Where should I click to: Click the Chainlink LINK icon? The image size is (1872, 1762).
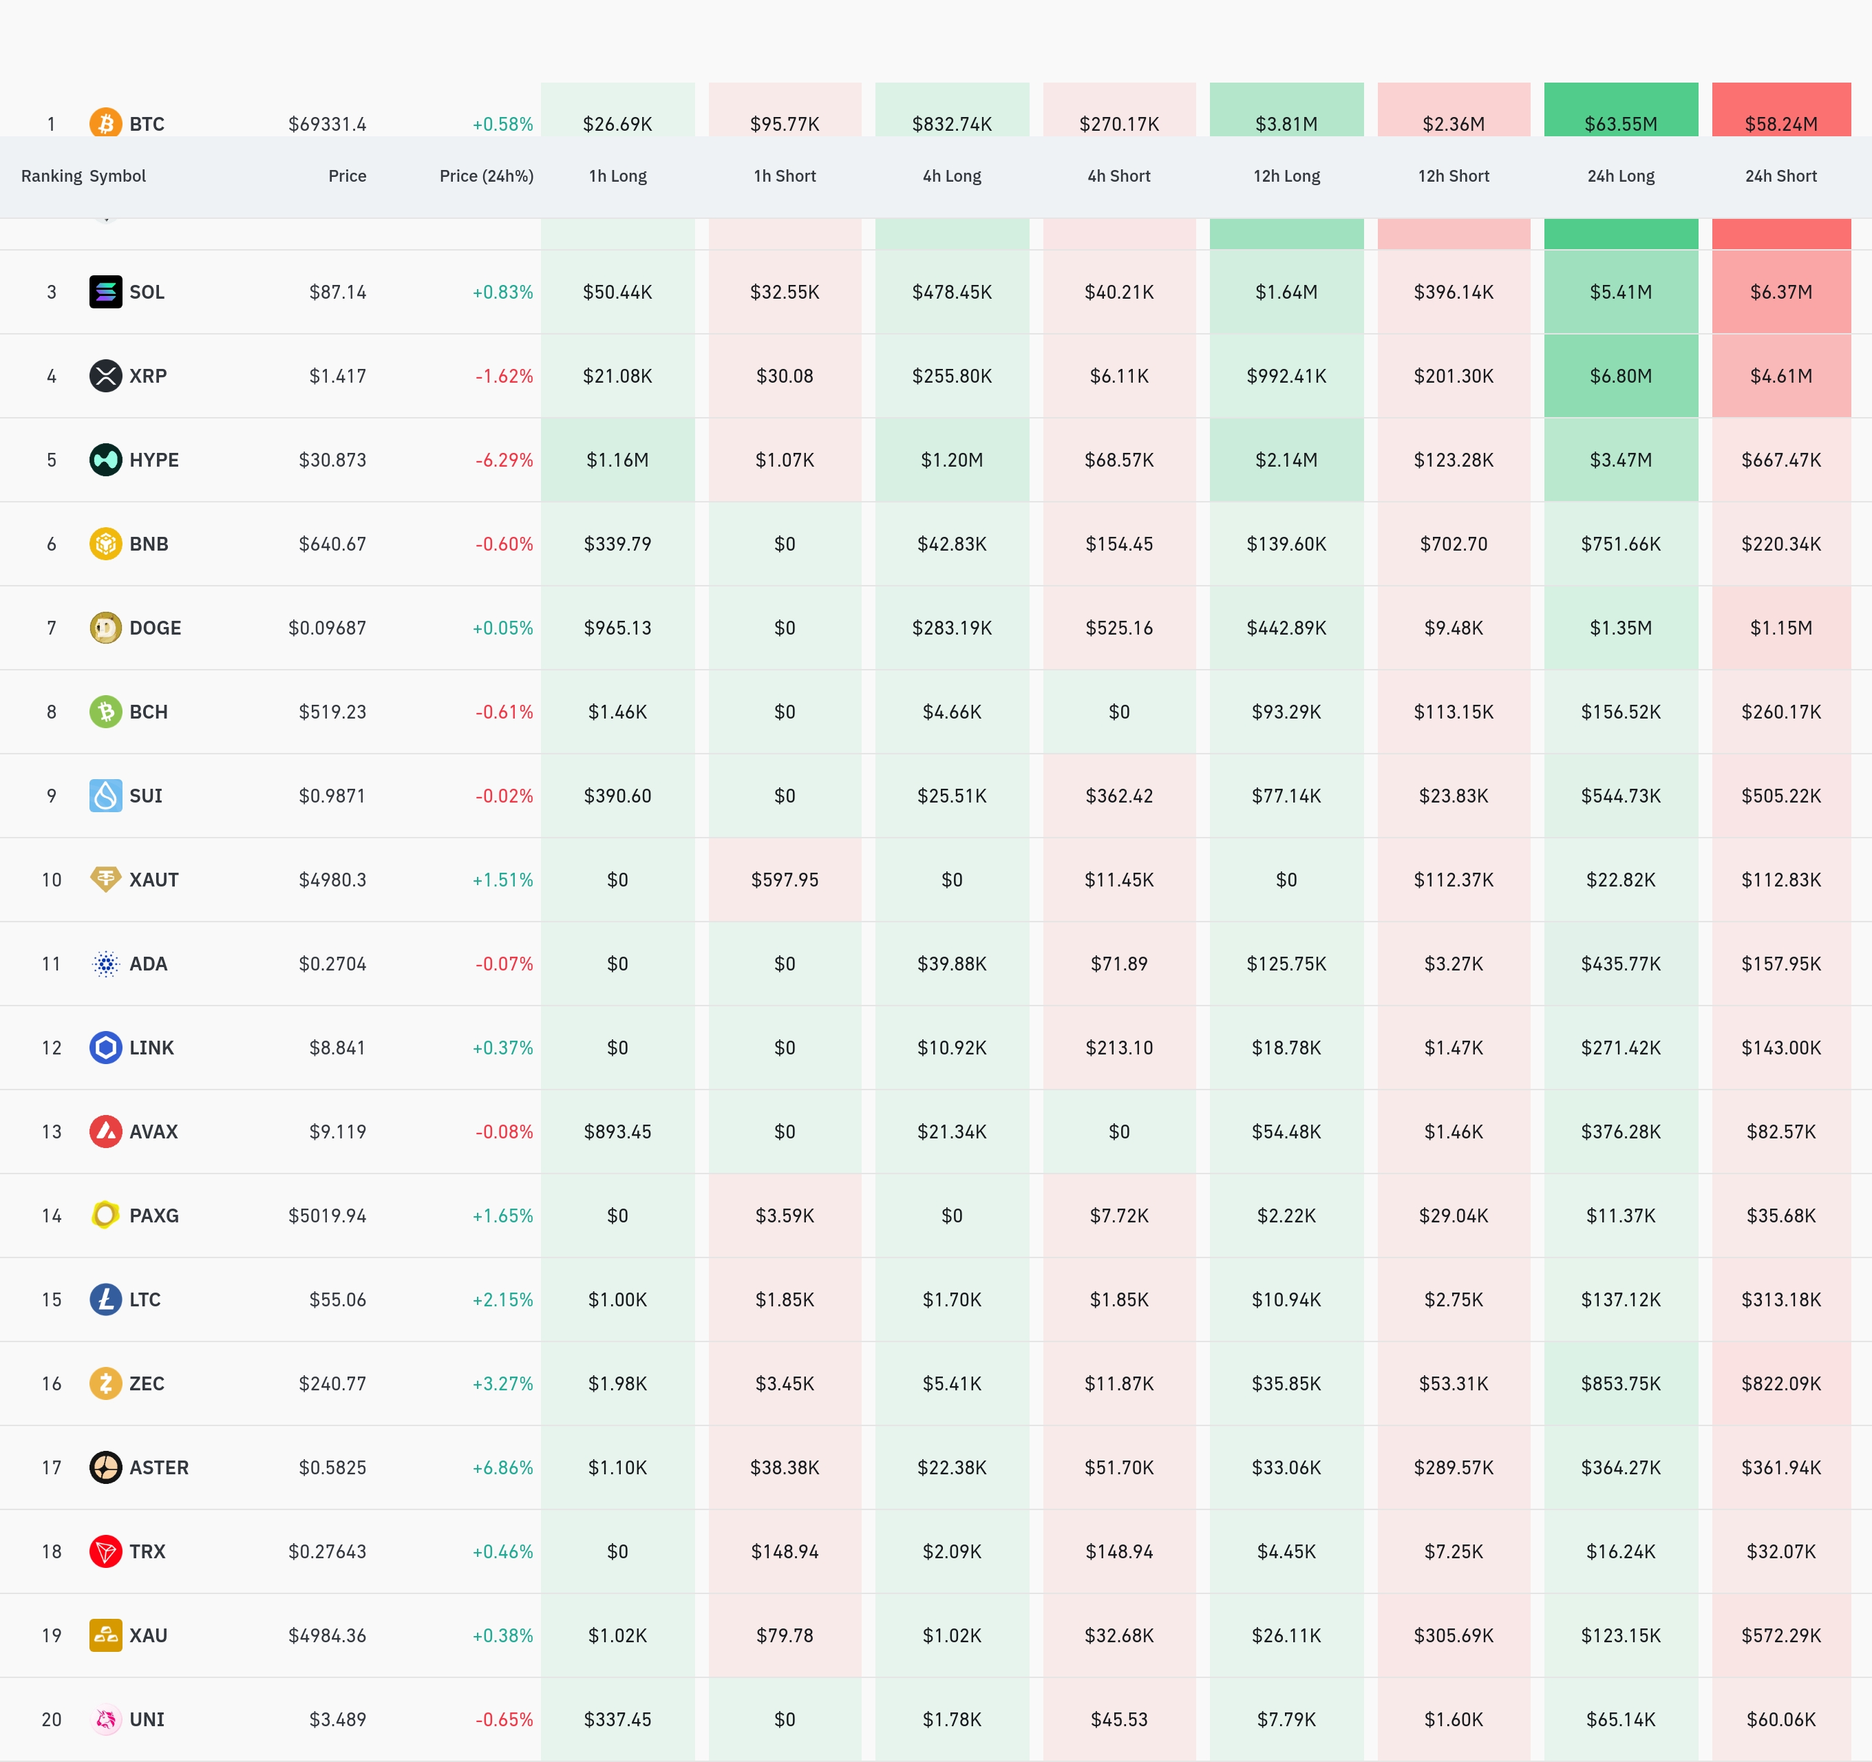pos(105,1047)
